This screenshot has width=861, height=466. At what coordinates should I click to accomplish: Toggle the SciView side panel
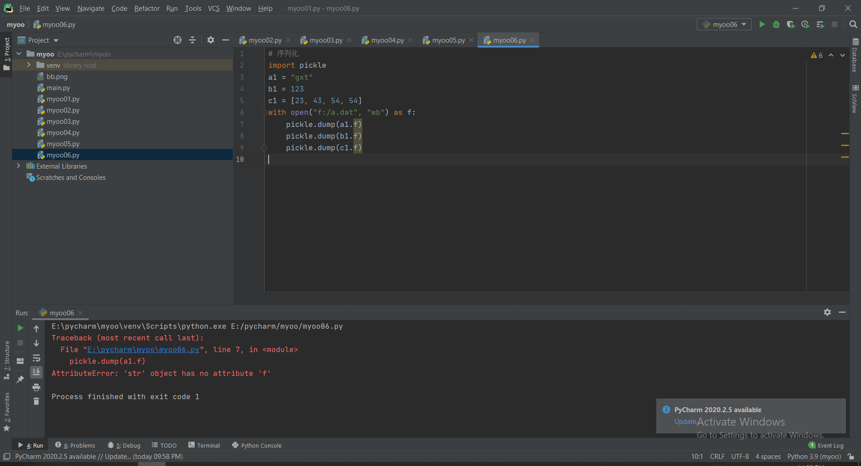point(855,99)
